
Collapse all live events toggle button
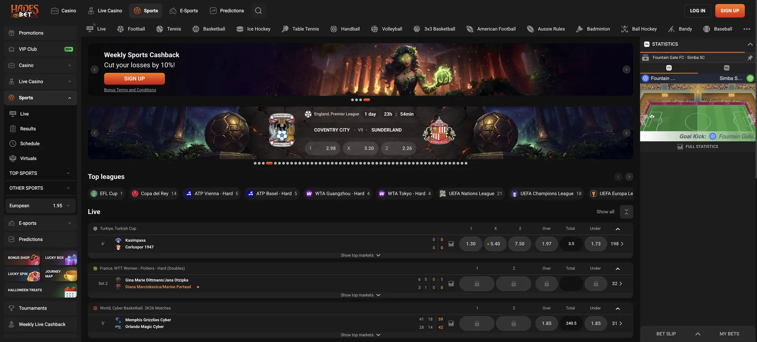[x=626, y=212]
